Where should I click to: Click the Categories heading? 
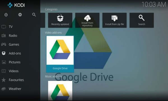tap(51, 10)
